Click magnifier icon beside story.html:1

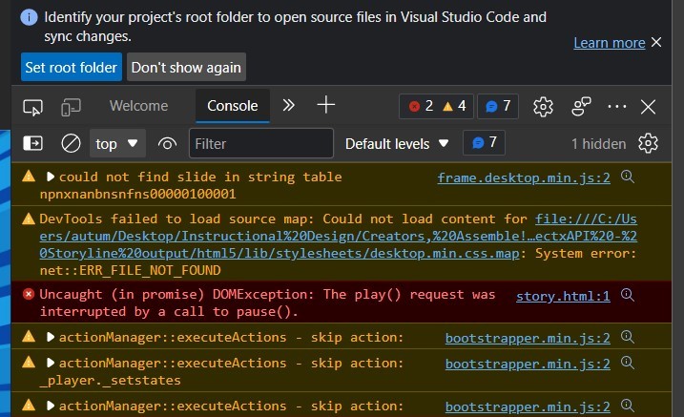[628, 295]
